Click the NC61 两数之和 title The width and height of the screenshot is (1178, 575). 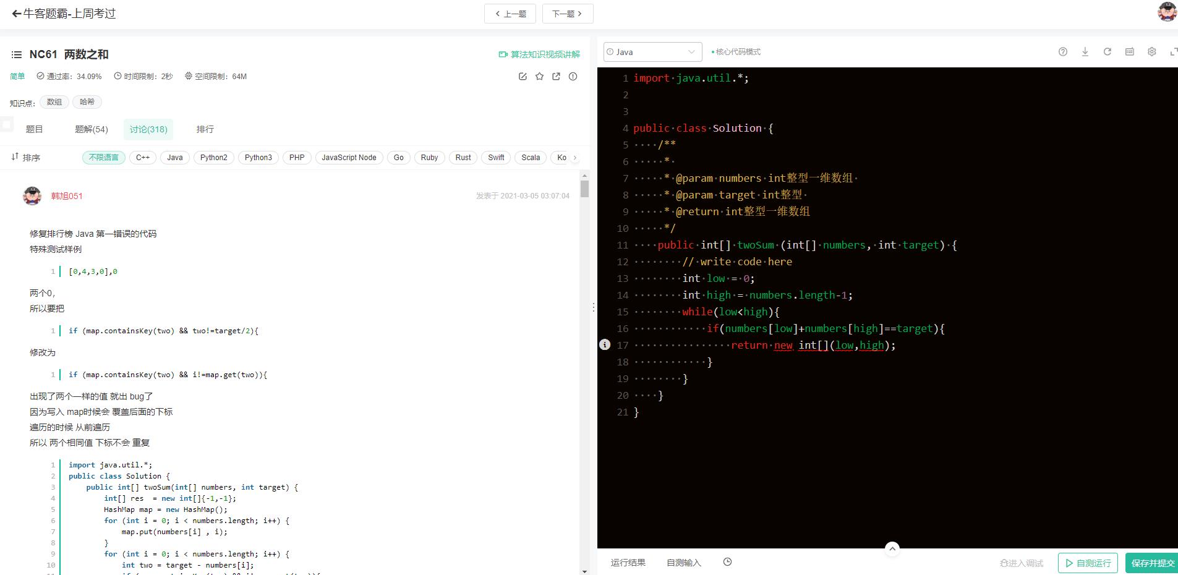(69, 54)
